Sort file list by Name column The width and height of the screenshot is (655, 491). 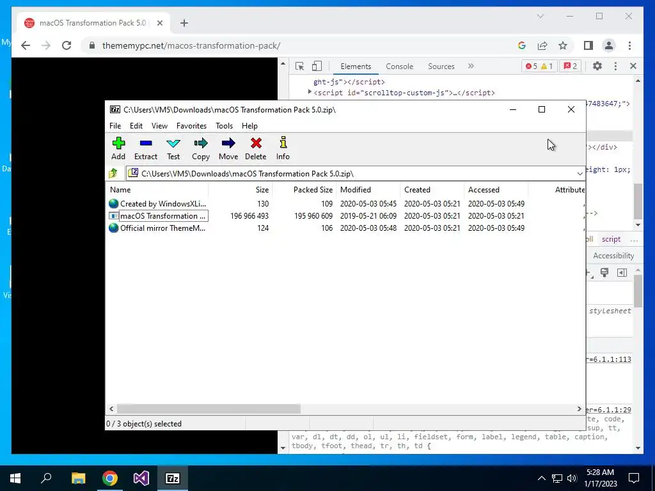pyautogui.click(x=157, y=189)
